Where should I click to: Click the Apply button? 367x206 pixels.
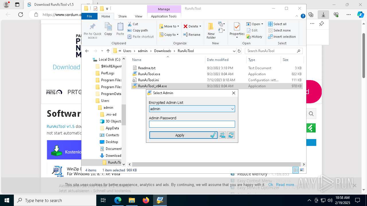pos(183,135)
